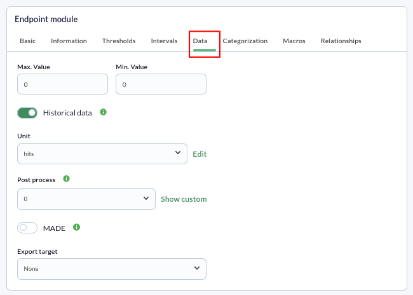Open the Post process info icon

[x=66, y=179]
